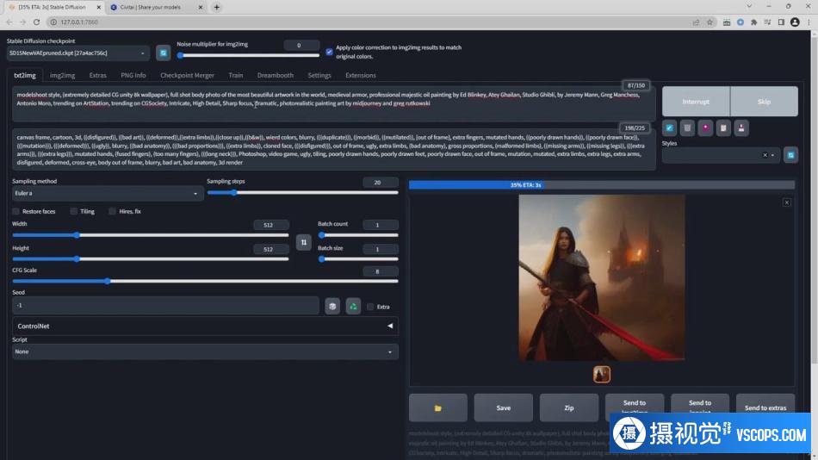The image size is (818, 460).
Task: Adjust the Sampling steps slider
Action: (x=302, y=193)
